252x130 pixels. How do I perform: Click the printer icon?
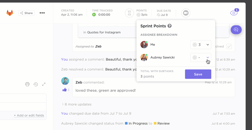pos(27,84)
